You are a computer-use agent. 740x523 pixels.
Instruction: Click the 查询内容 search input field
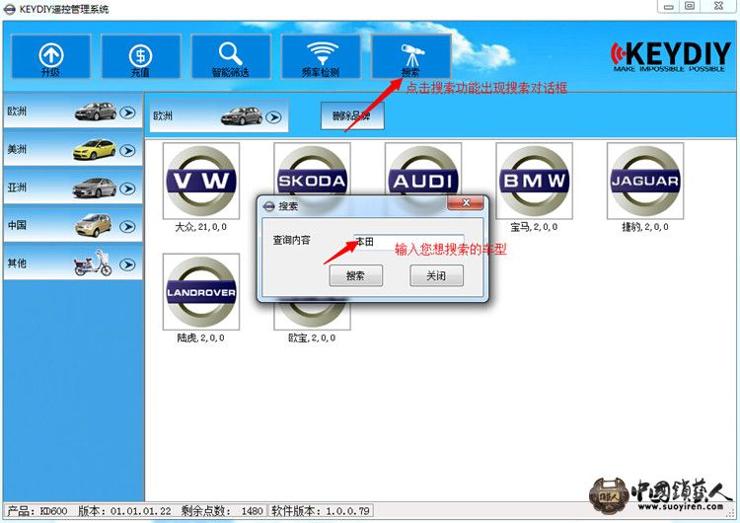coord(408,242)
